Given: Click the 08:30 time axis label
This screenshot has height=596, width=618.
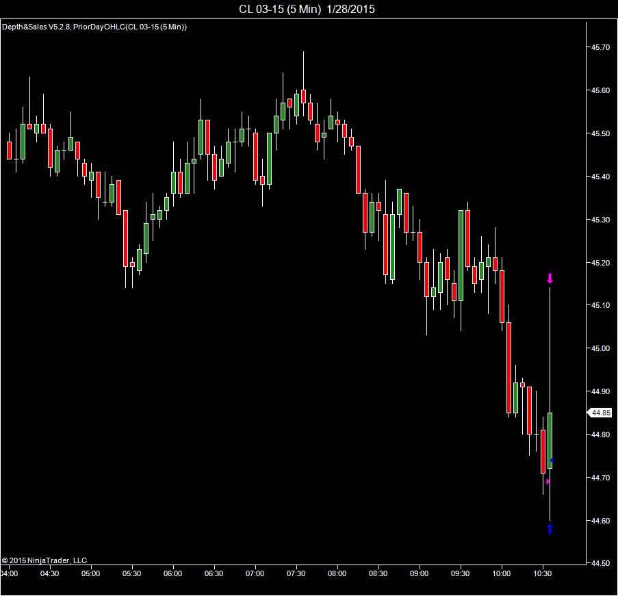Looking at the screenshot, I should click(378, 573).
